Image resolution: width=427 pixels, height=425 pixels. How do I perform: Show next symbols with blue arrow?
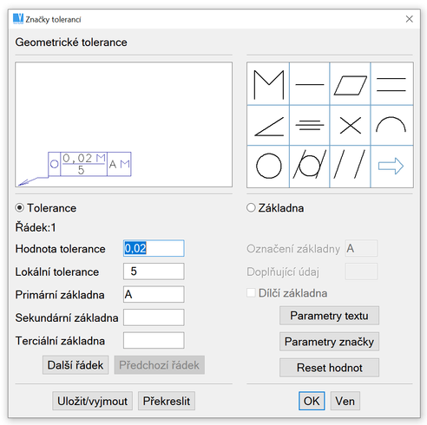[391, 167]
